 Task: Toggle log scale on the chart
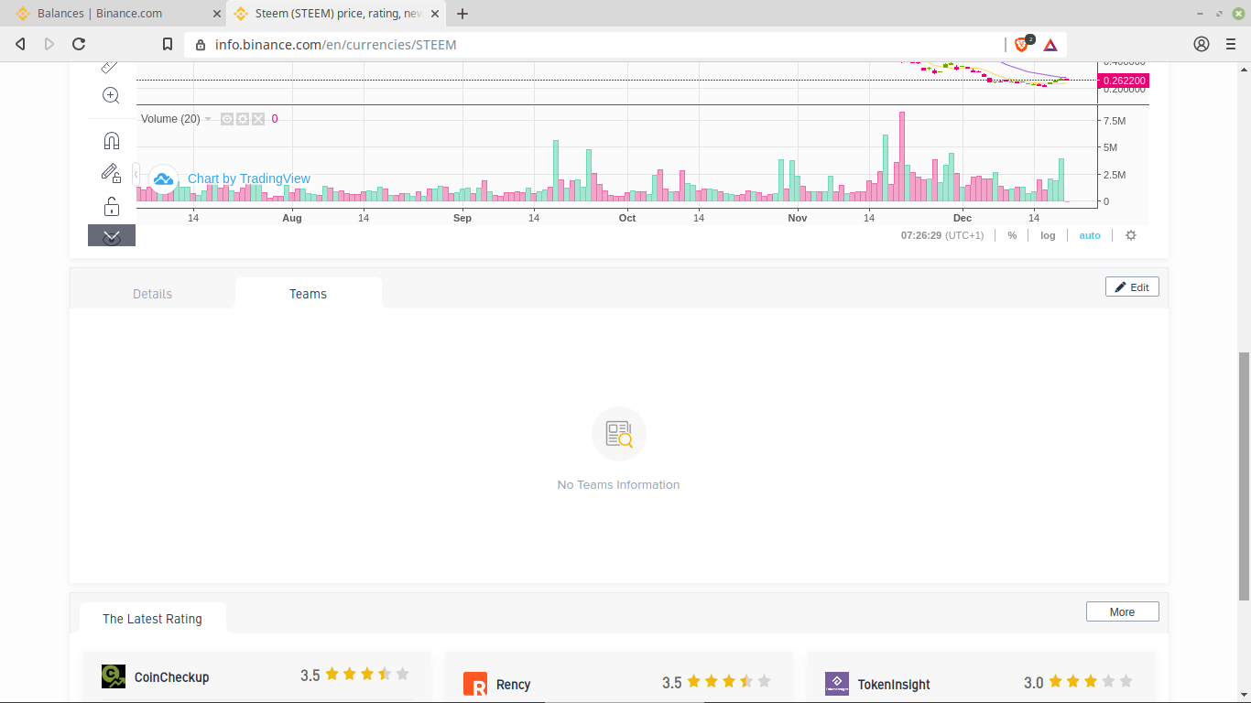(1048, 235)
